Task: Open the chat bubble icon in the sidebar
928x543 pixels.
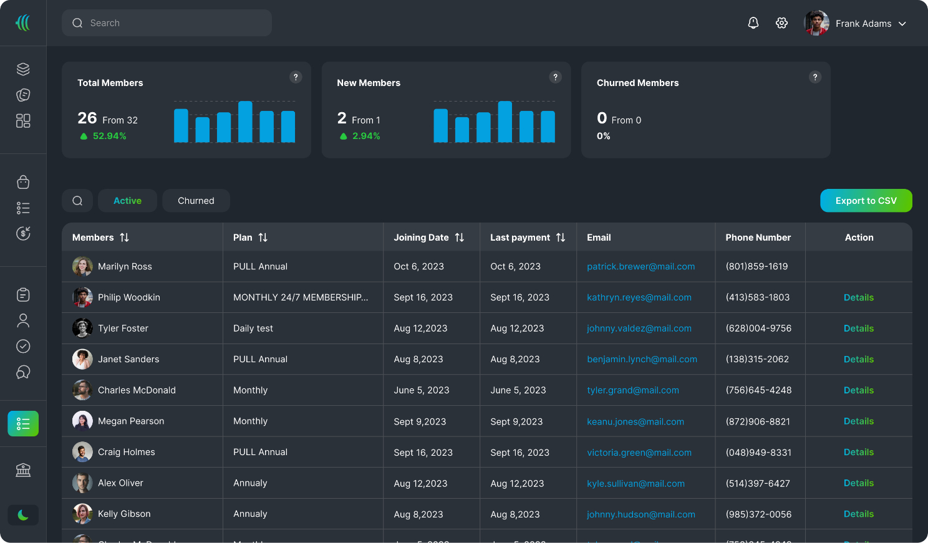Action: 23,372
